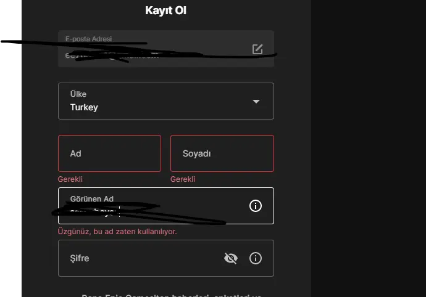Show info for Görünen Ad field
Image resolution: width=426 pixels, height=297 pixels.
(256, 206)
